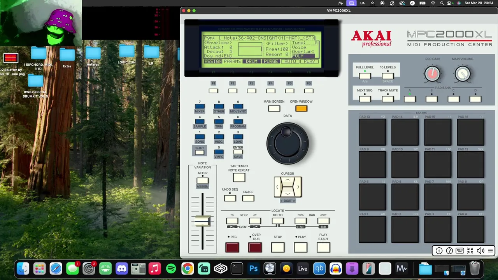Open the info icon in VMPC toolbar
The height and width of the screenshot is (280, 498).
click(x=439, y=251)
